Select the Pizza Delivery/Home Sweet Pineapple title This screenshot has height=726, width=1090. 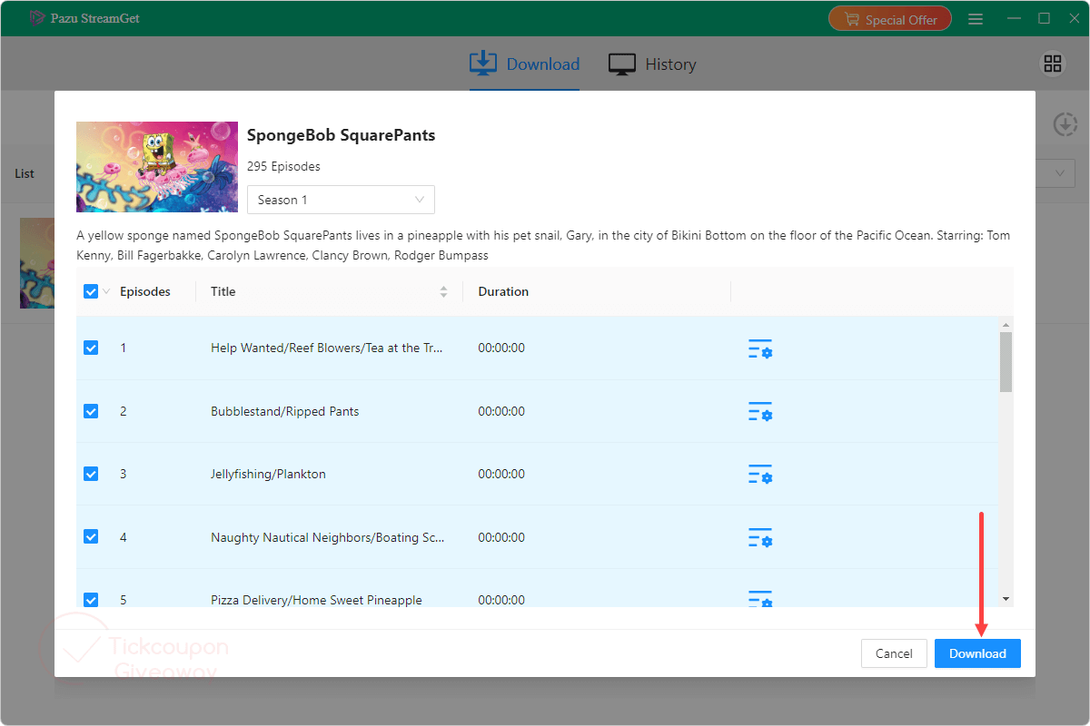[x=316, y=600]
